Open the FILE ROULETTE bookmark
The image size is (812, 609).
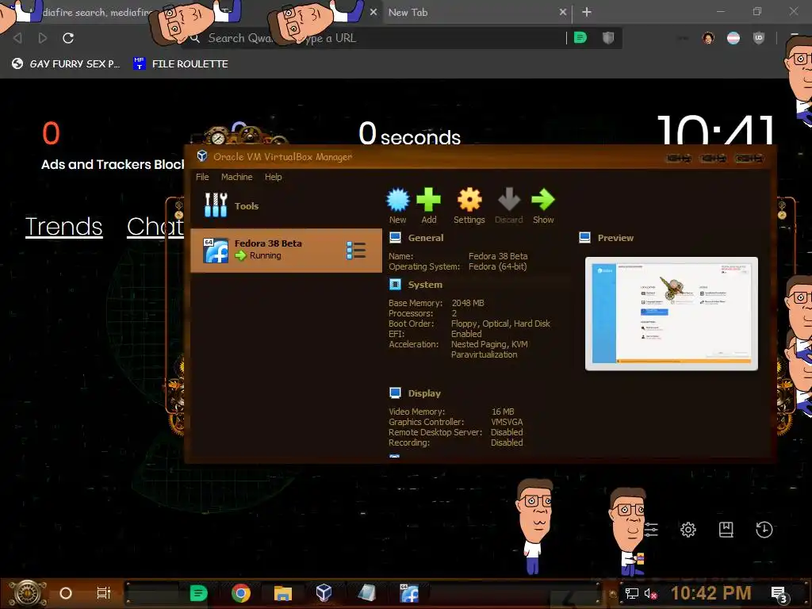point(181,63)
